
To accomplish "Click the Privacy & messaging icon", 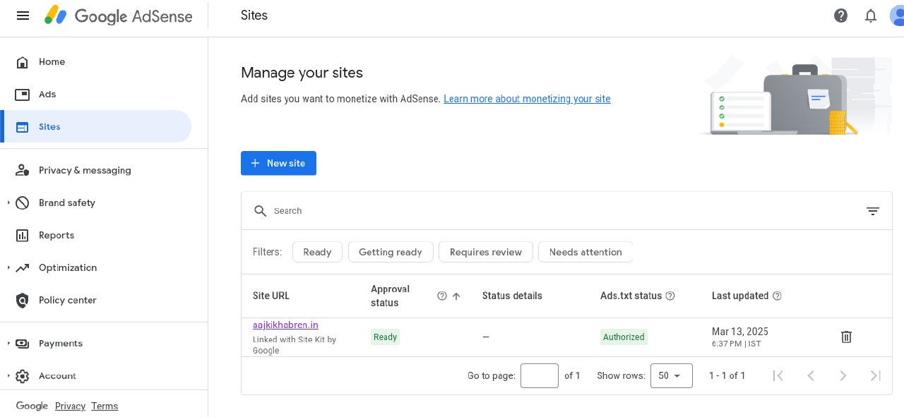I will 23,171.
